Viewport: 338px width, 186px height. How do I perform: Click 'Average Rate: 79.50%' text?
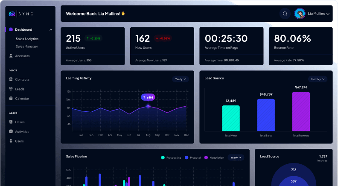click(x=289, y=60)
